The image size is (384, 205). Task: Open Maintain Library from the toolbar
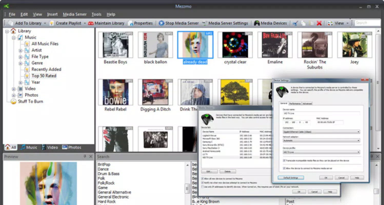coord(106,23)
